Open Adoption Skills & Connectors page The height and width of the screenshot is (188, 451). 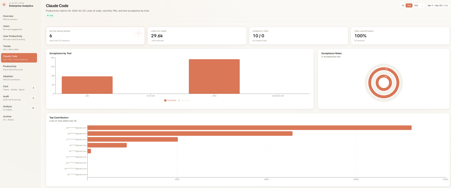pyautogui.click(x=19, y=78)
